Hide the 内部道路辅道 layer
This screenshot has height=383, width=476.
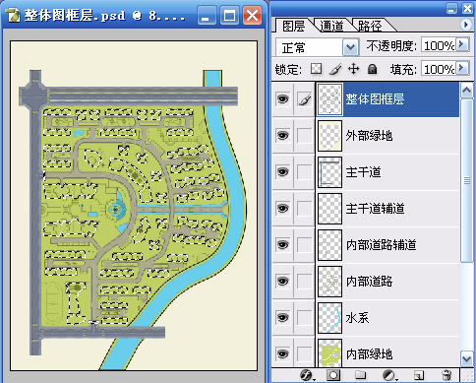[283, 245]
